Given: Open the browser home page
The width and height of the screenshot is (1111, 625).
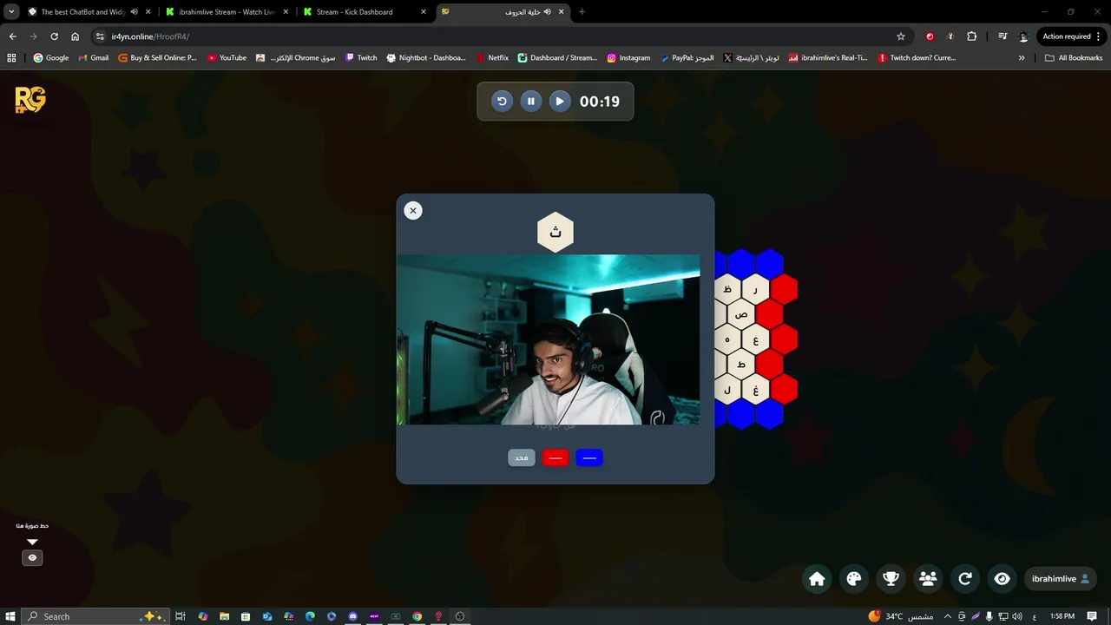Looking at the screenshot, I should click(75, 36).
